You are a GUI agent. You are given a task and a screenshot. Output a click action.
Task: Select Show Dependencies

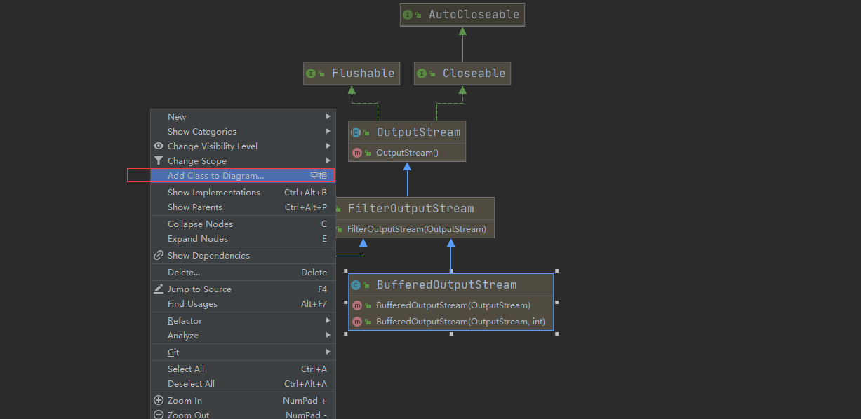pos(243,256)
